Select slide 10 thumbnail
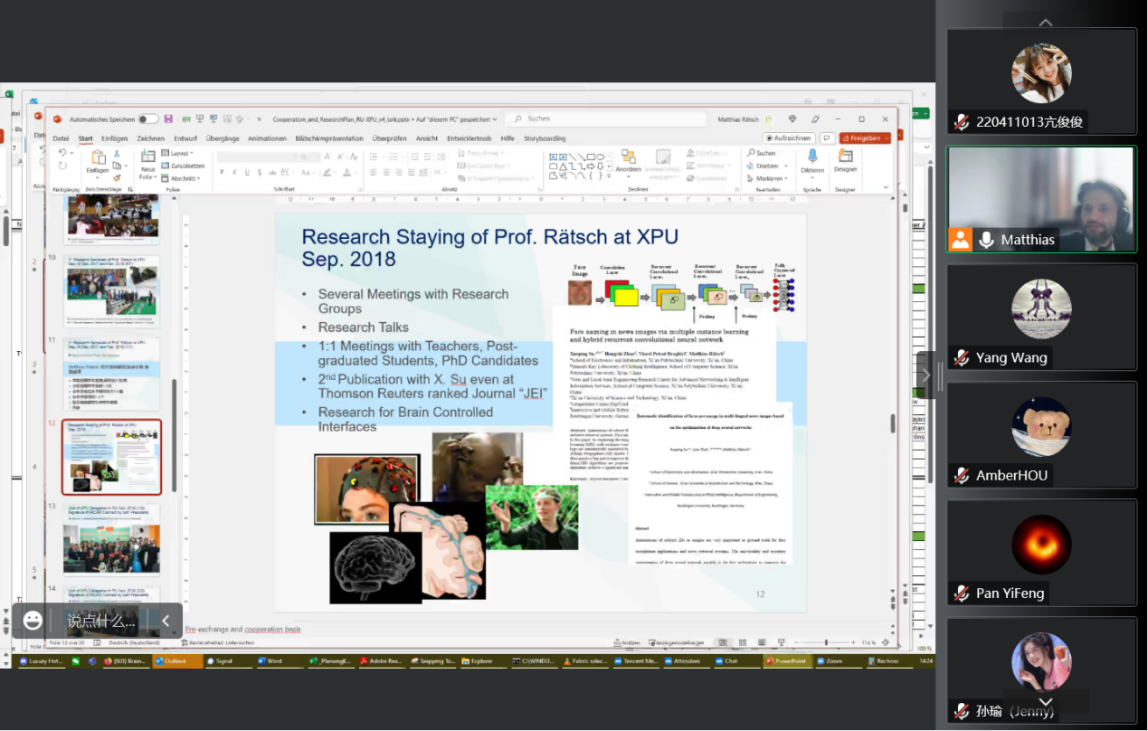The image size is (1148, 731). click(x=111, y=291)
